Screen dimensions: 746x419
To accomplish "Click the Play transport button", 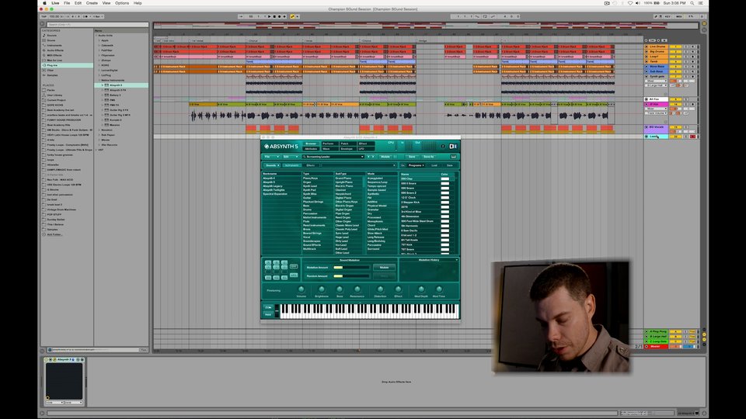I will point(270,16).
